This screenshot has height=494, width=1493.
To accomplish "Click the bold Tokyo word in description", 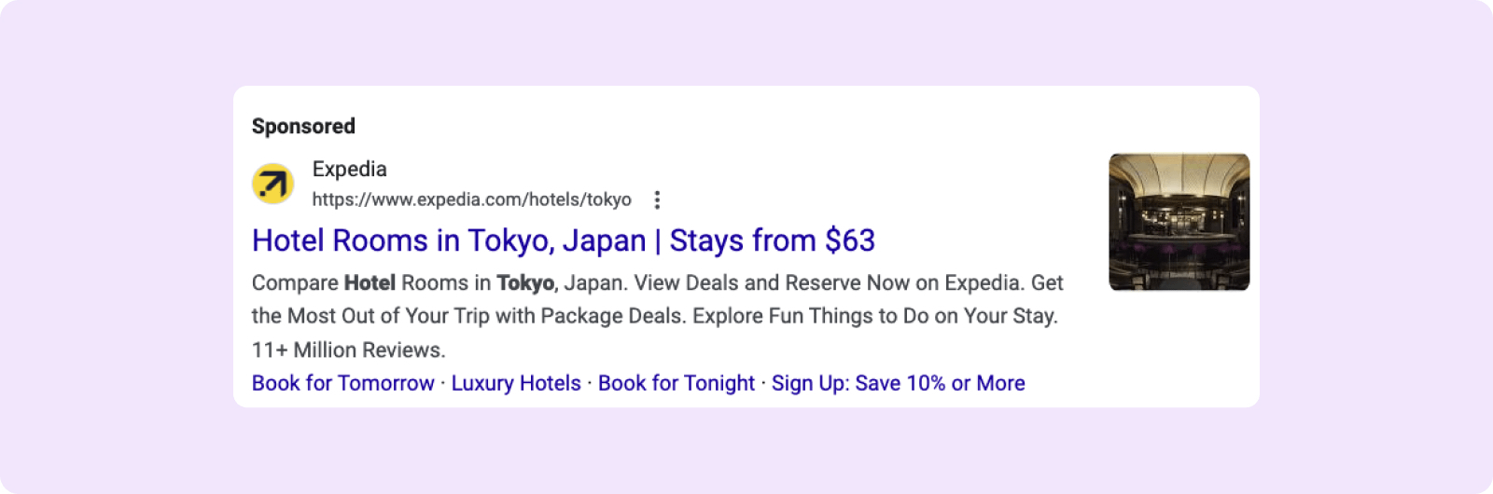I will 524,282.
